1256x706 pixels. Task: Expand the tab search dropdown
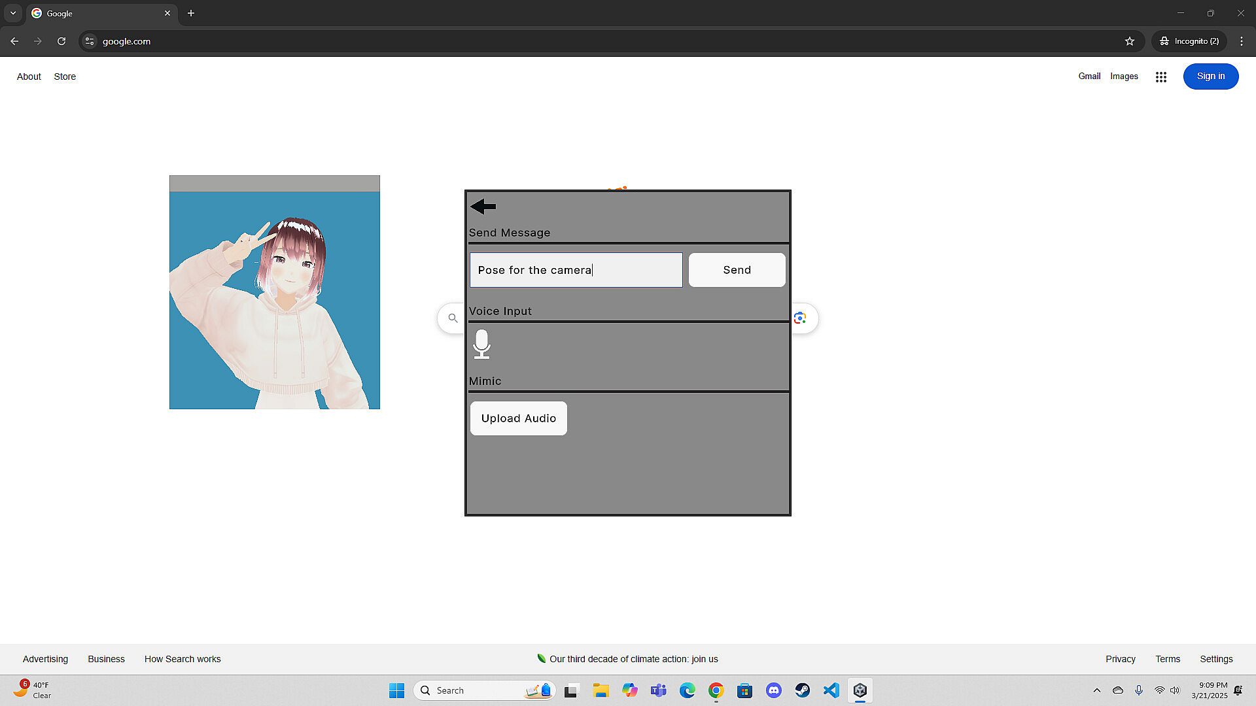13,13
